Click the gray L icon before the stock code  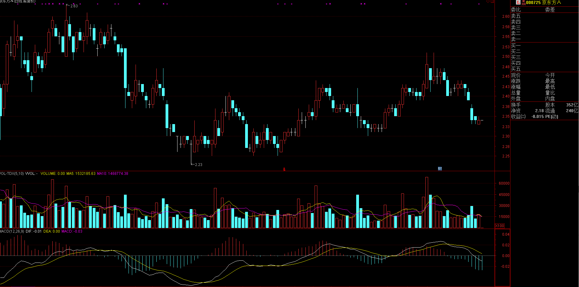click(518, 2)
